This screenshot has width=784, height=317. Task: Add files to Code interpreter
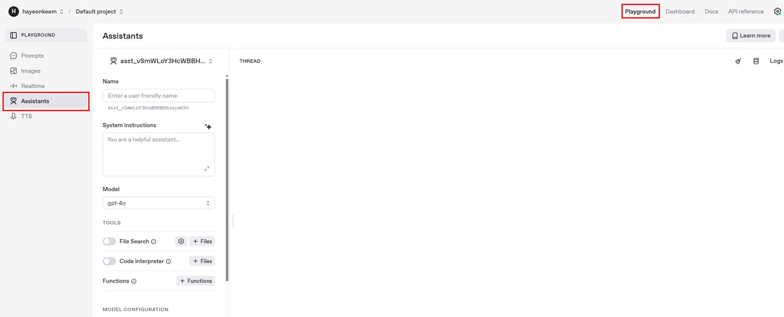pyautogui.click(x=202, y=261)
